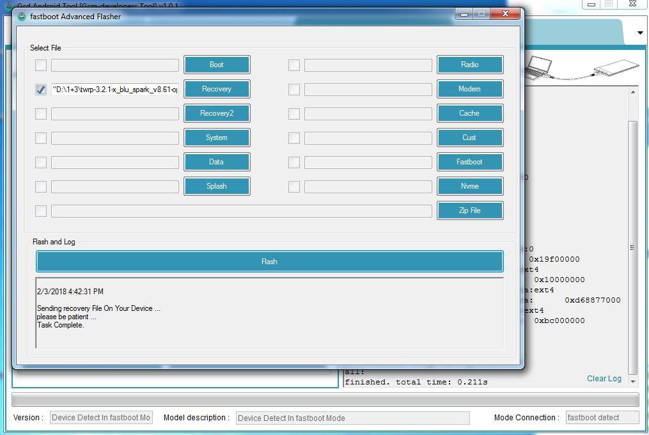Click the Recovery file button
Viewport: 649px width, 435px height.
click(x=217, y=89)
